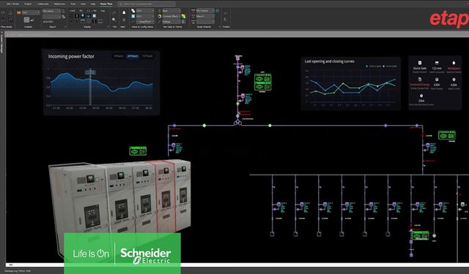Open the top Study Wizards dropdown
Screen dimensions: 469x274
pos(205,10)
